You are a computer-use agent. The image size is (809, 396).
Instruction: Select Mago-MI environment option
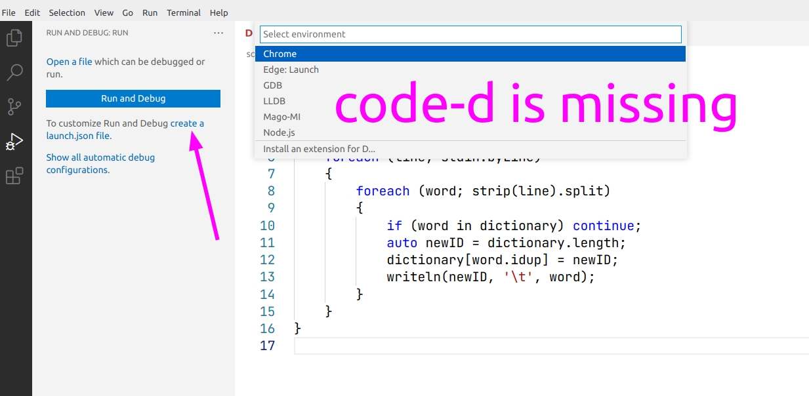pyautogui.click(x=470, y=117)
